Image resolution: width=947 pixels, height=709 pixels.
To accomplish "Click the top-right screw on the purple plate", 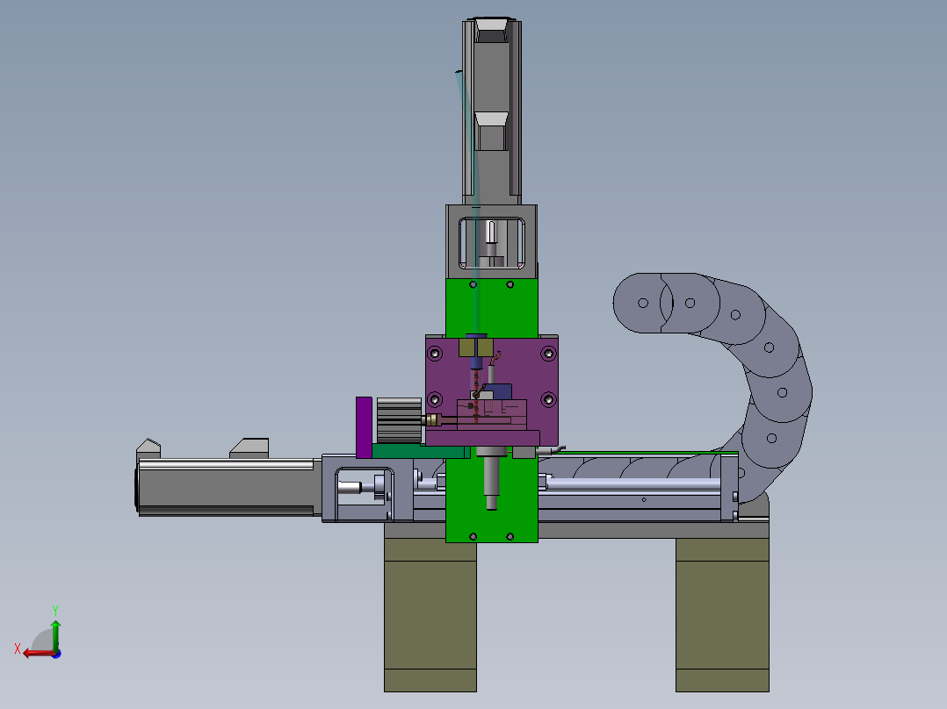I will (x=548, y=353).
